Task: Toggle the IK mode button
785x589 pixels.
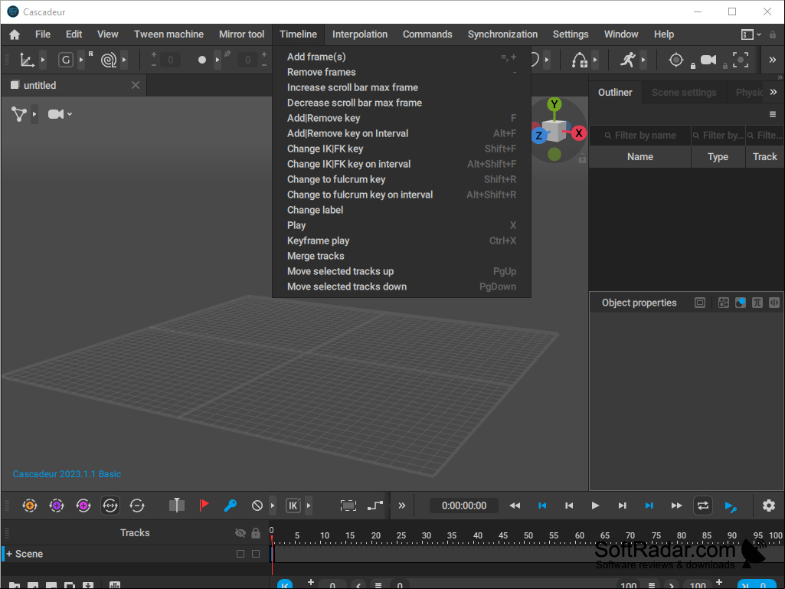Action: click(x=293, y=506)
